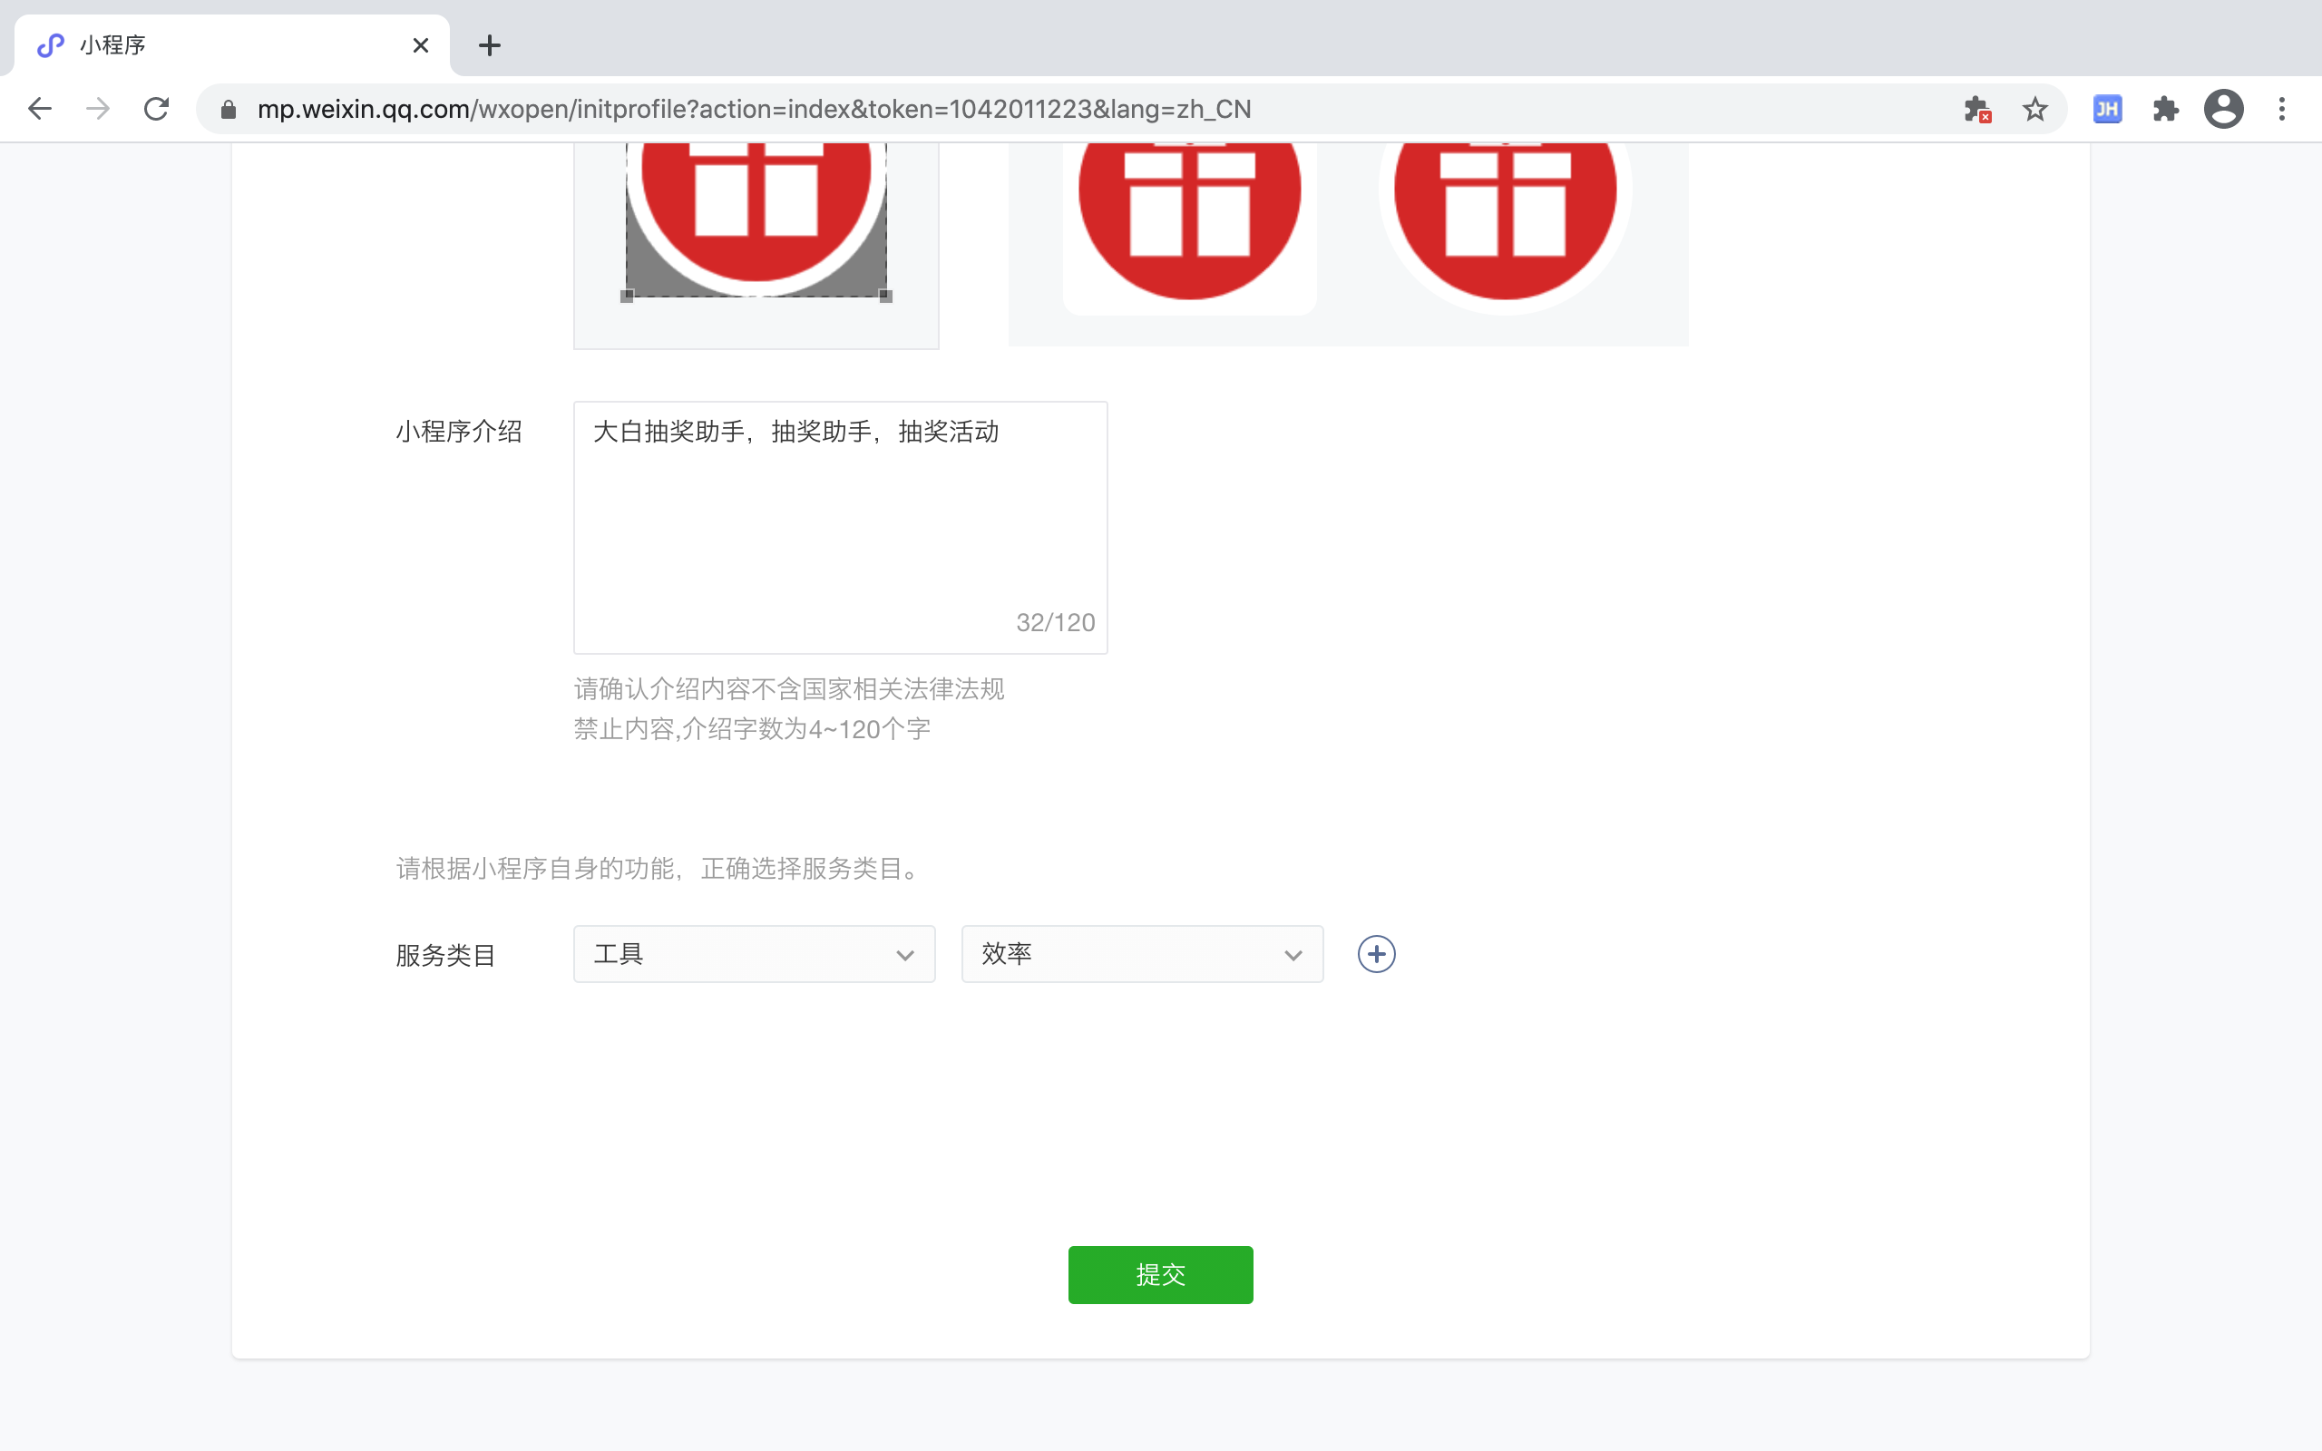Click inside the 小程序介绍 text area

[x=840, y=526]
